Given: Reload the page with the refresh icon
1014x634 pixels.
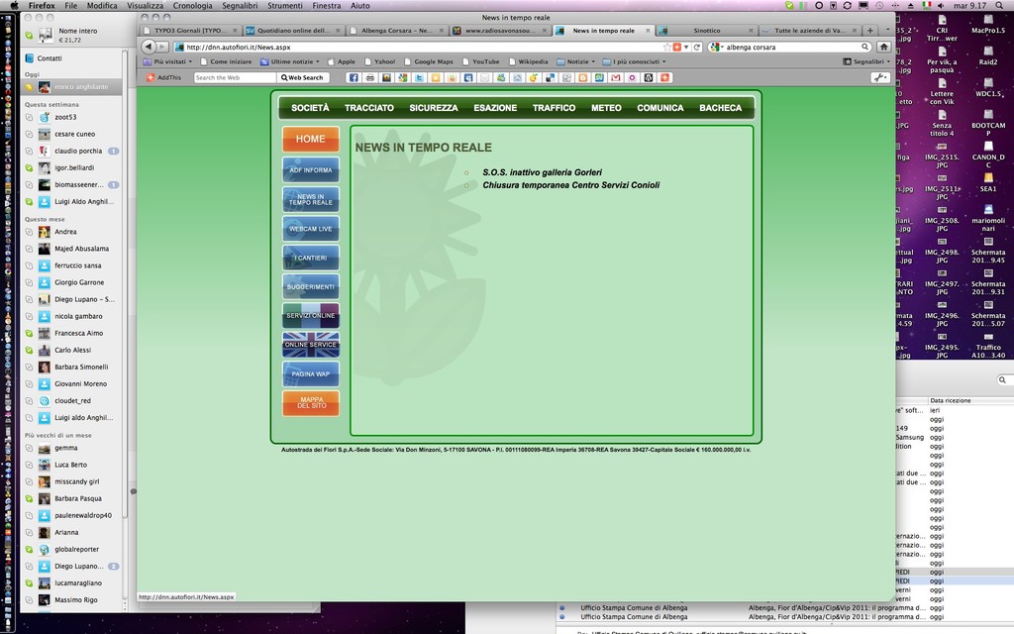Looking at the screenshot, I should (697, 47).
